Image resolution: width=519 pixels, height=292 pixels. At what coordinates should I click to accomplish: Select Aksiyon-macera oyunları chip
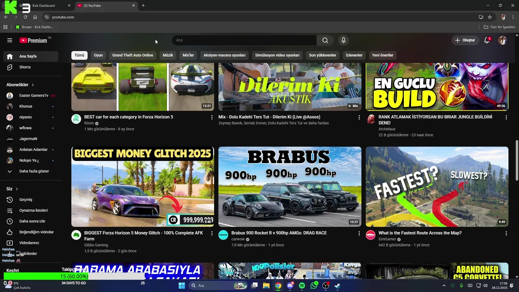(x=225, y=55)
